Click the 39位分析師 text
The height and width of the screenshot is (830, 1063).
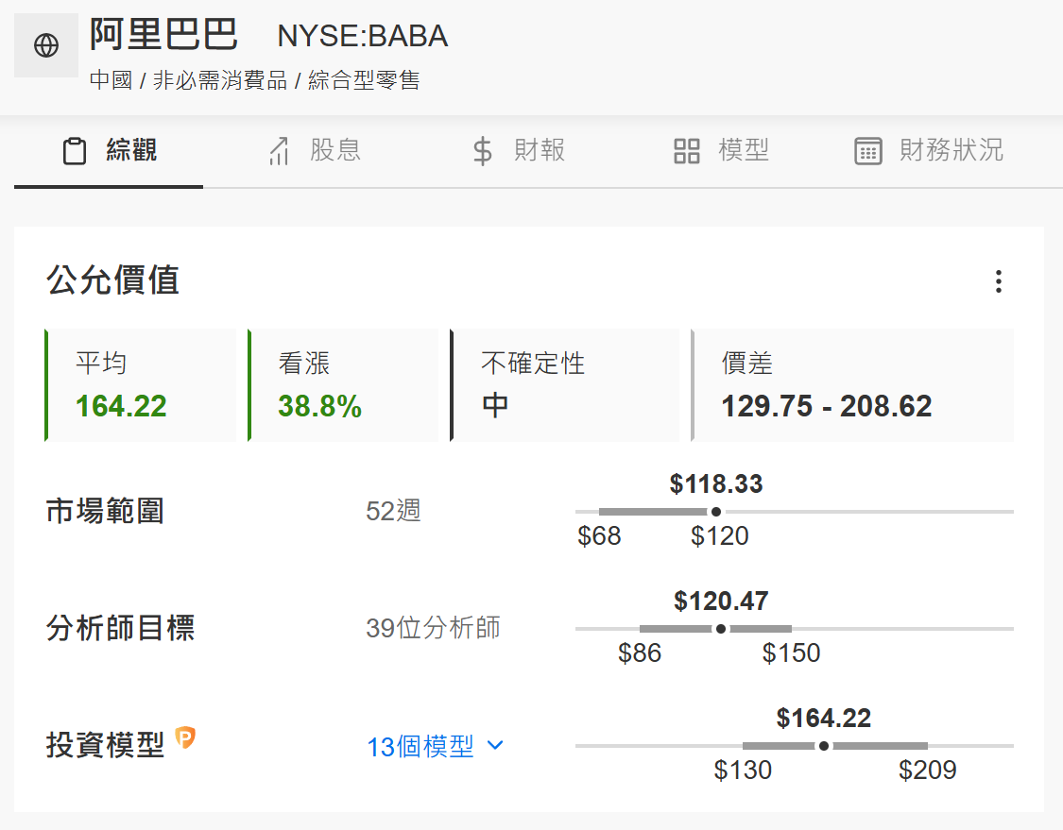[x=433, y=628]
